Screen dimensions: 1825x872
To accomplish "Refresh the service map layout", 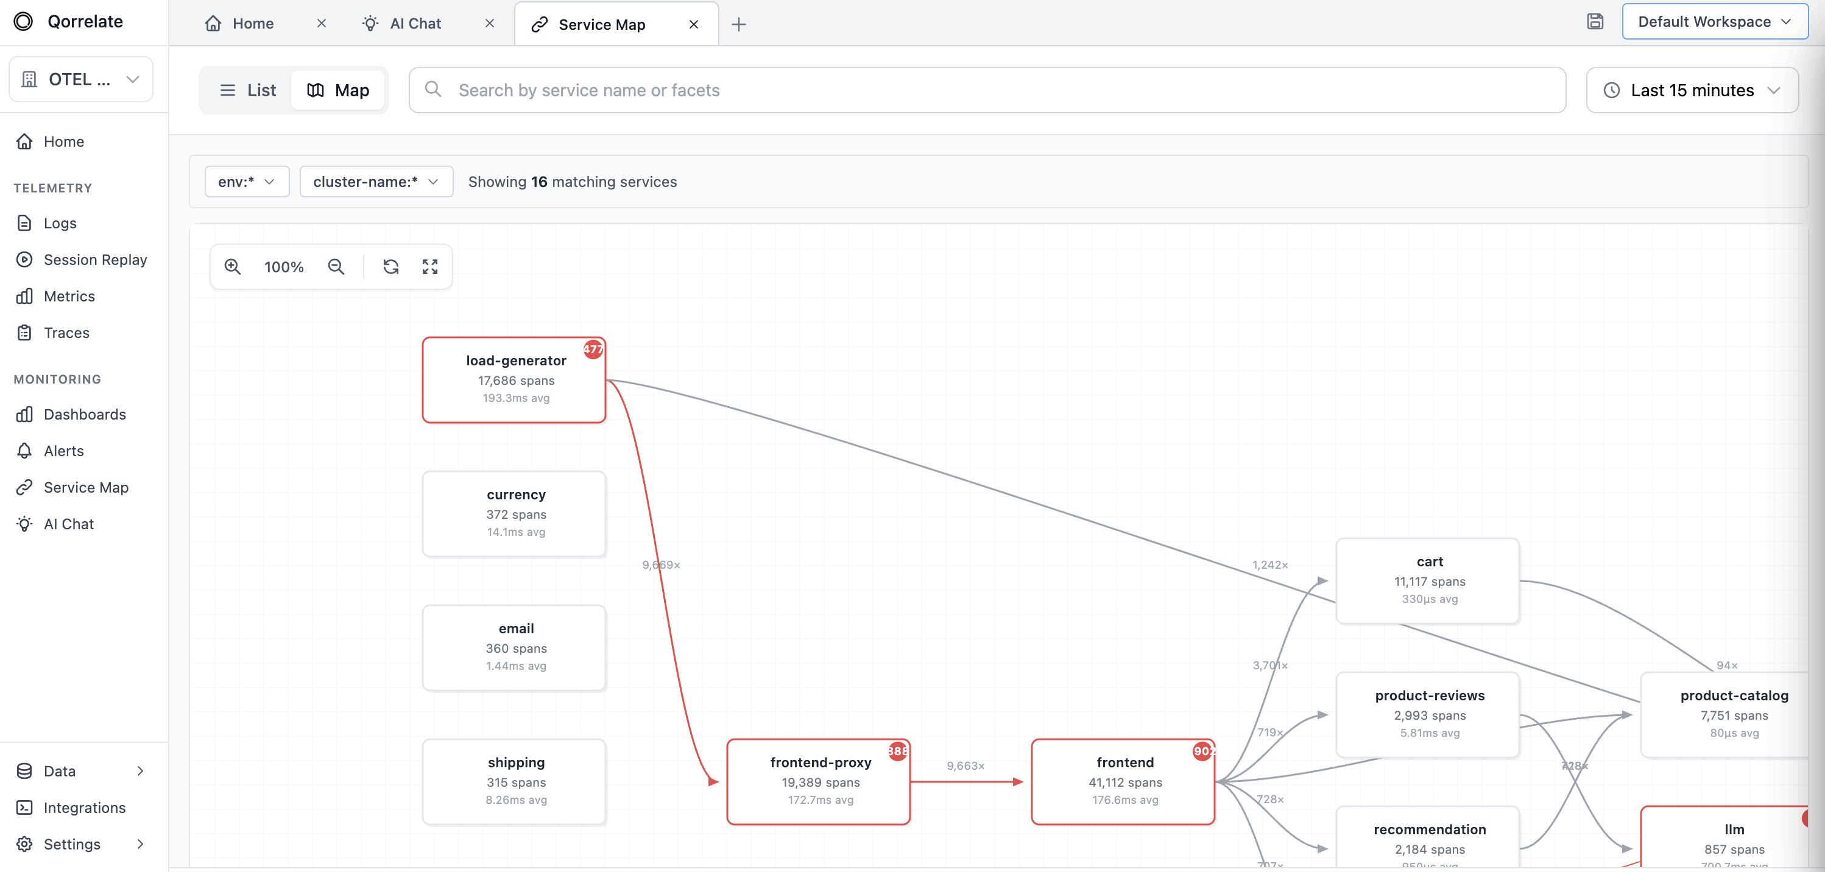I will tap(390, 266).
